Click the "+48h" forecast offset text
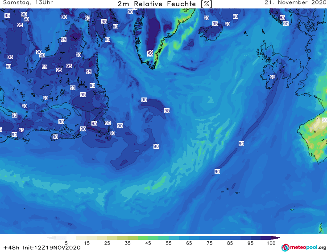The width and height of the screenshot is (327, 252). coord(12,248)
